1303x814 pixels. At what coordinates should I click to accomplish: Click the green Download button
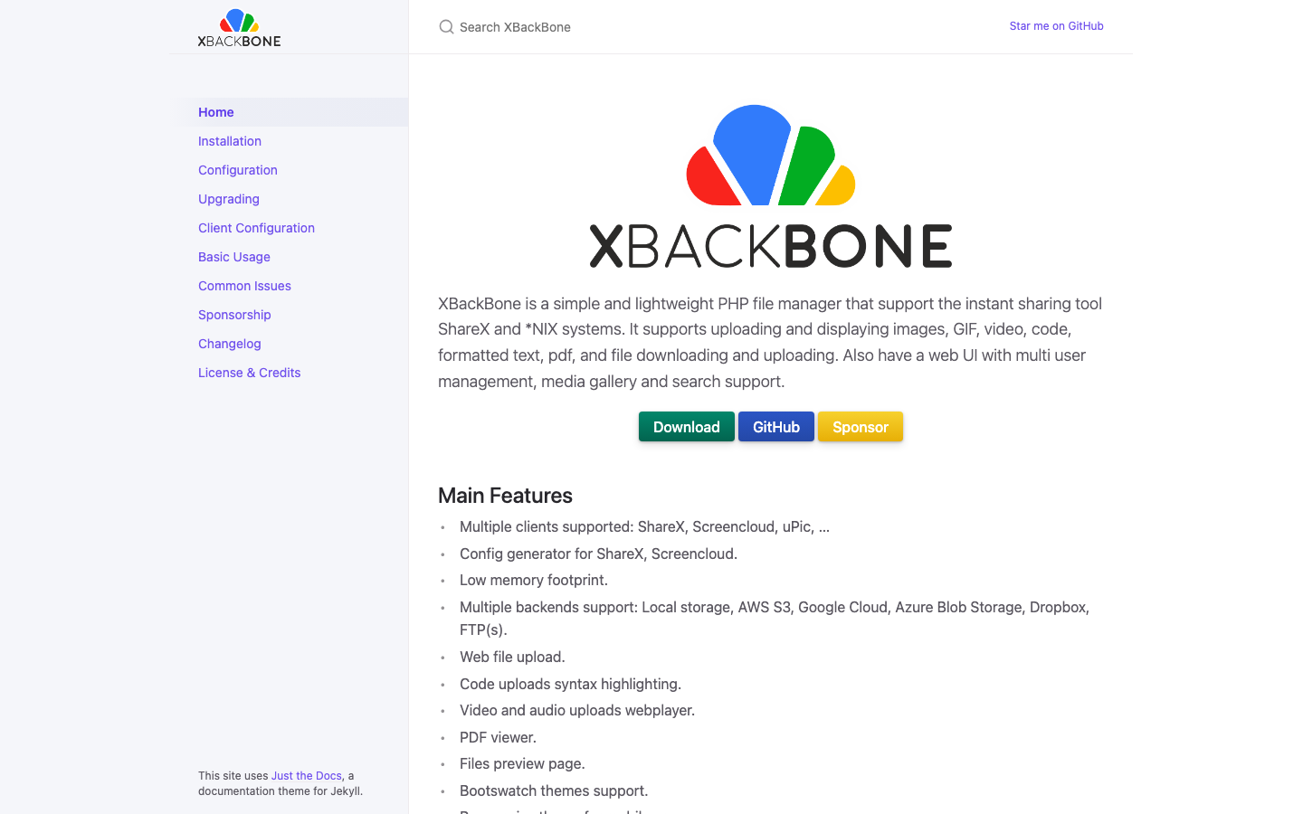point(687,427)
